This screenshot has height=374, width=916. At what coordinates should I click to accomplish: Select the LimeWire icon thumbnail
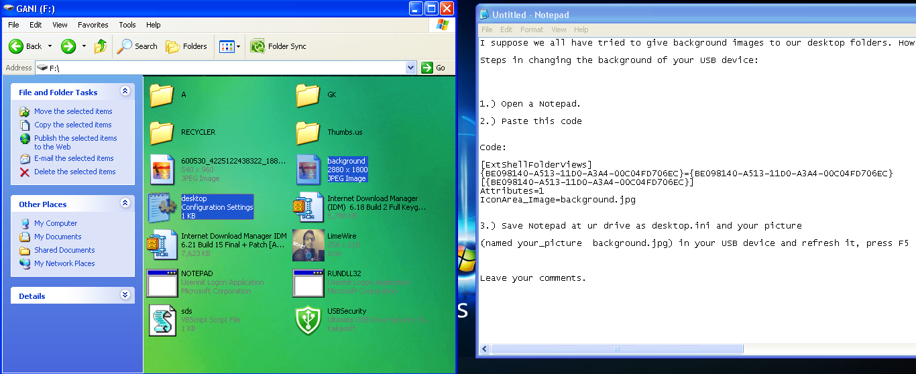coord(308,245)
